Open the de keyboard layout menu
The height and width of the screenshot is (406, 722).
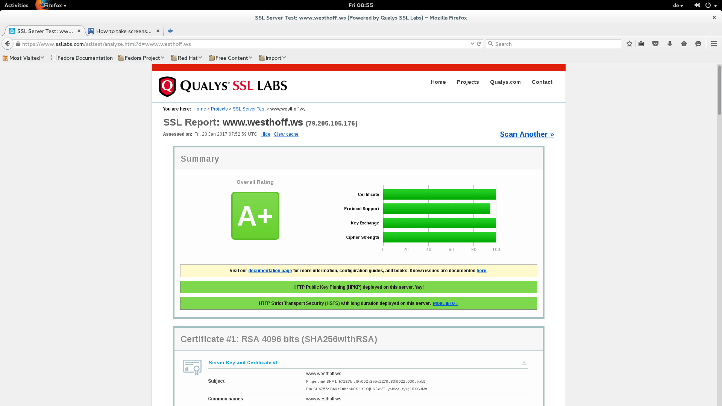click(678, 5)
